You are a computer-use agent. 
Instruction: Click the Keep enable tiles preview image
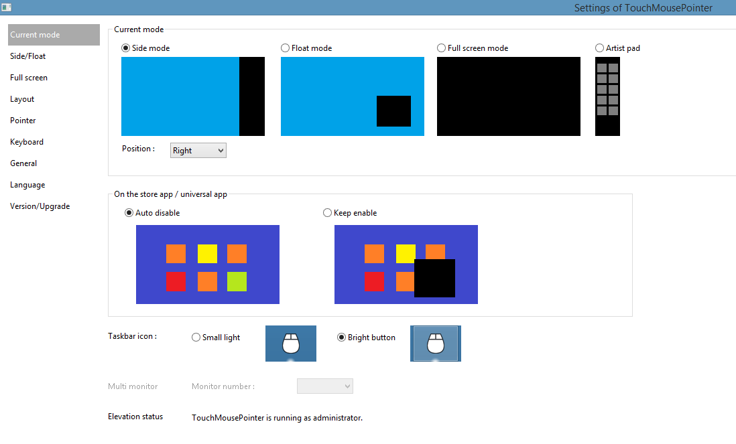pos(406,265)
